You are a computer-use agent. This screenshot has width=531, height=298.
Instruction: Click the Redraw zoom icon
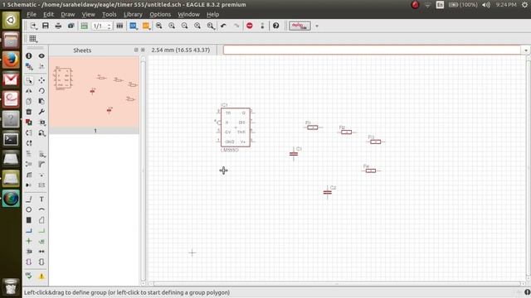click(x=197, y=26)
